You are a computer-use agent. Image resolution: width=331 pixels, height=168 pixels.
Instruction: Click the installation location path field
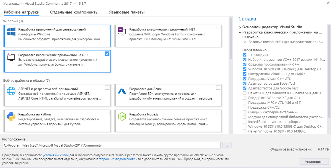pyautogui.click(x=111, y=145)
